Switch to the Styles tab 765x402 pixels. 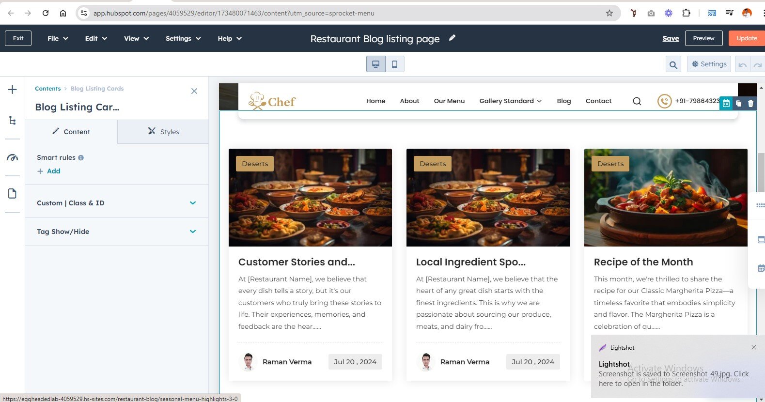(x=163, y=132)
